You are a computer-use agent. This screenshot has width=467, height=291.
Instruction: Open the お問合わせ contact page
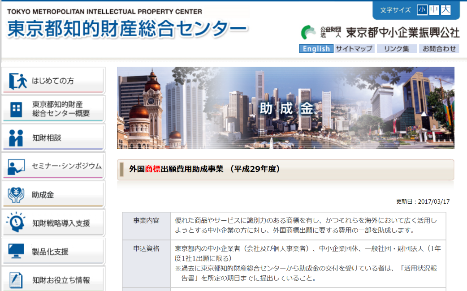click(x=439, y=49)
